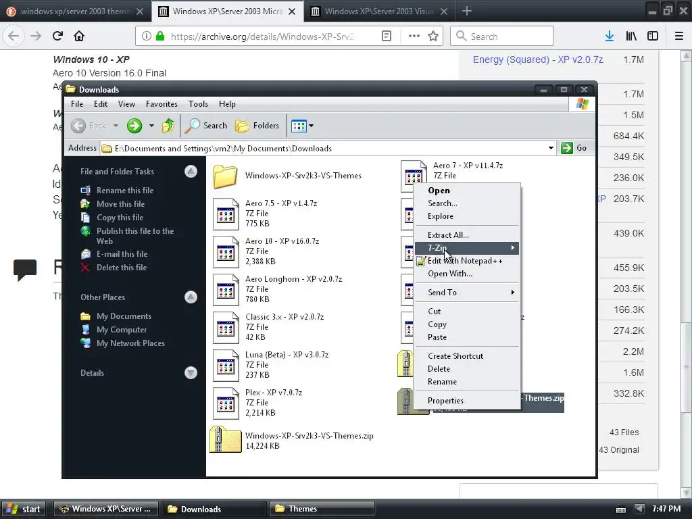Open the Tools menu in Explorer
The image size is (692, 519).
pos(198,104)
